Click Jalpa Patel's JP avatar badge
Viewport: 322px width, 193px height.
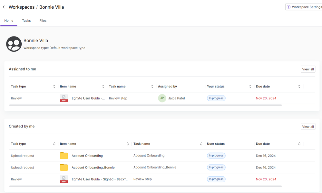point(162,98)
